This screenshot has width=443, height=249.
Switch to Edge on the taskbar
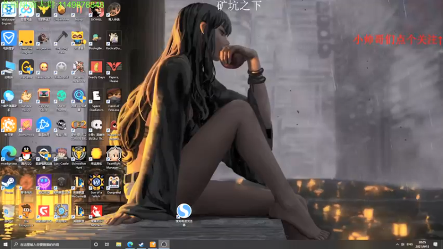pyautogui.click(x=130, y=244)
